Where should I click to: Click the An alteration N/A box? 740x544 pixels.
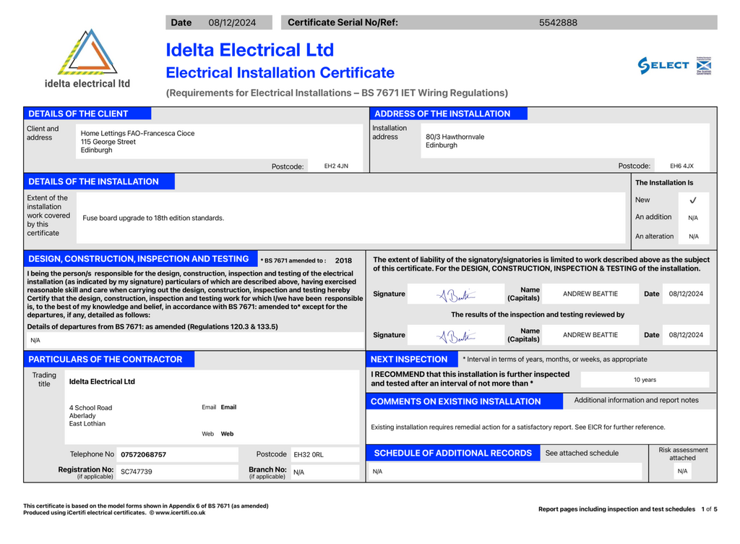(693, 236)
